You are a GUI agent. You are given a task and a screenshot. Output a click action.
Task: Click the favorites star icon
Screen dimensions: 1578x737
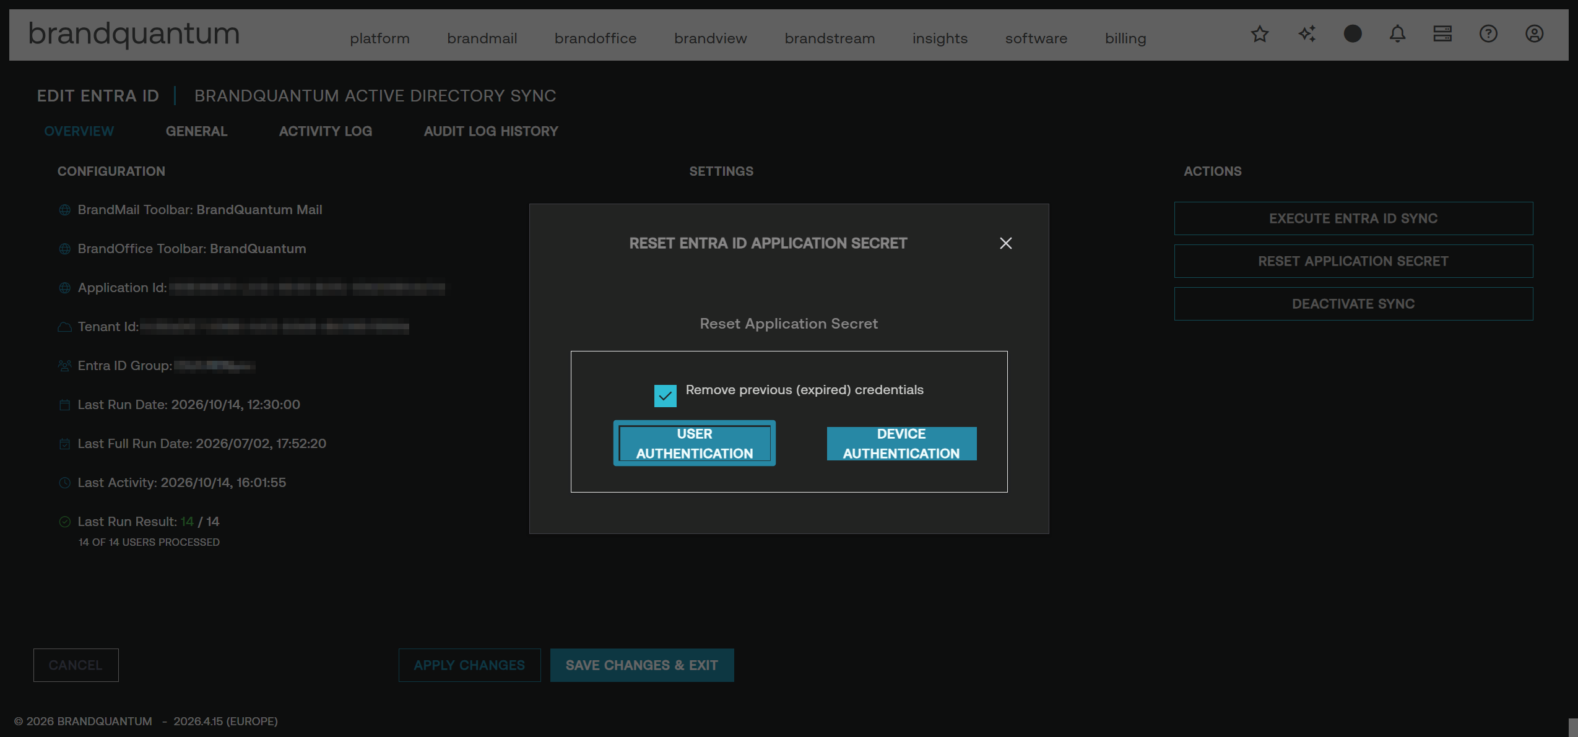click(1260, 34)
